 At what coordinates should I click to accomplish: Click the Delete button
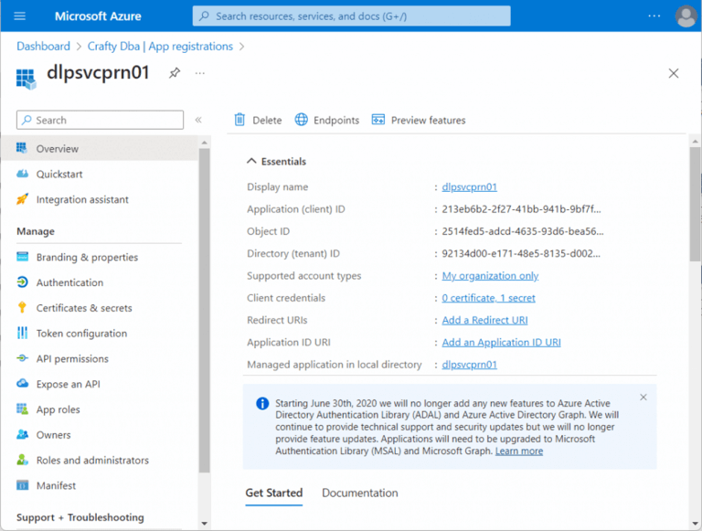pyautogui.click(x=258, y=120)
